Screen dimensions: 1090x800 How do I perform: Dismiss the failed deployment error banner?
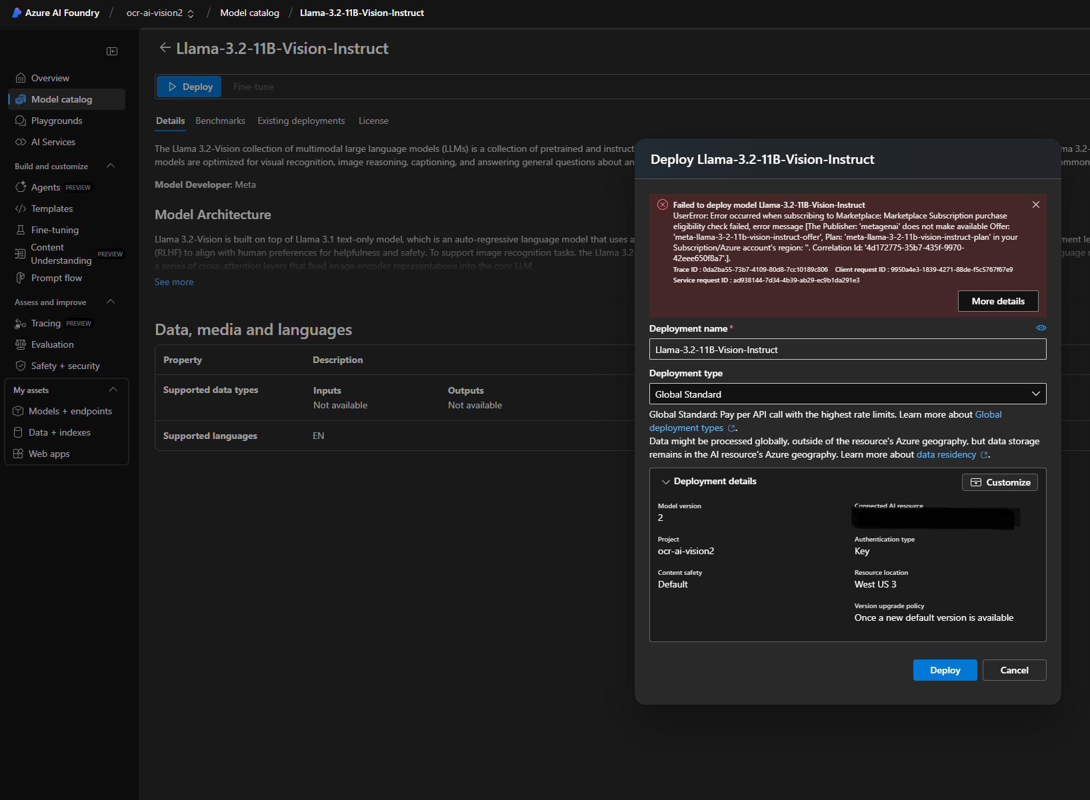(x=1036, y=204)
